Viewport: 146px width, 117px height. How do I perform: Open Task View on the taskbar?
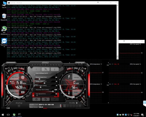coord(8,115)
